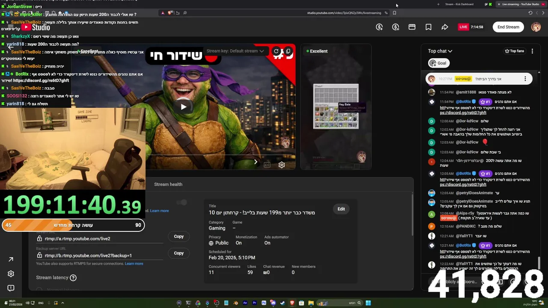
Task: Copy the backup server URL
Action: coord(179,253)
